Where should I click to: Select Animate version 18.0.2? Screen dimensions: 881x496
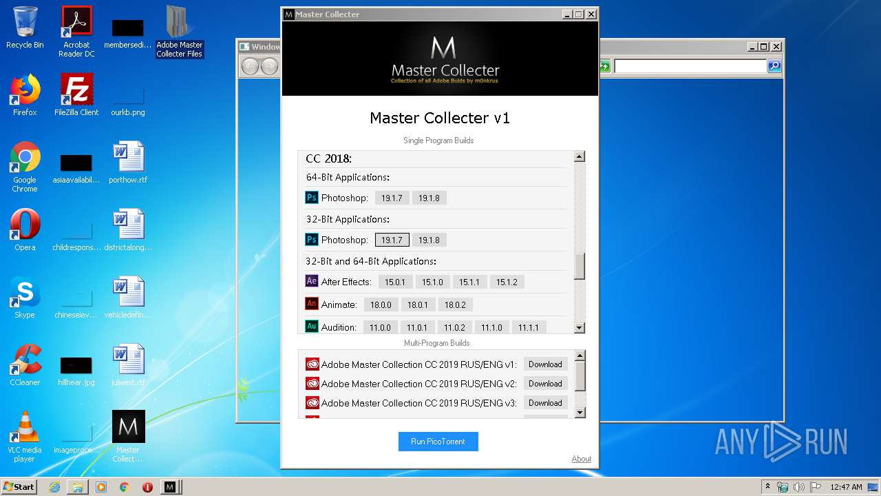[455, 304]
